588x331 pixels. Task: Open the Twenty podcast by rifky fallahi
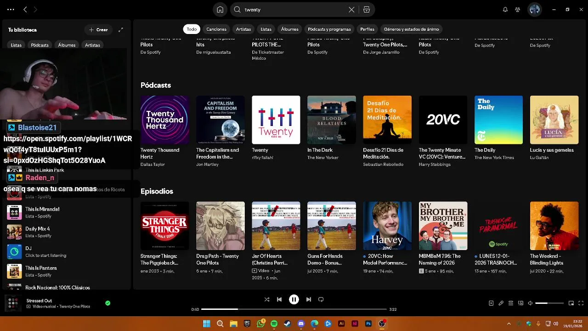point(276,120)
